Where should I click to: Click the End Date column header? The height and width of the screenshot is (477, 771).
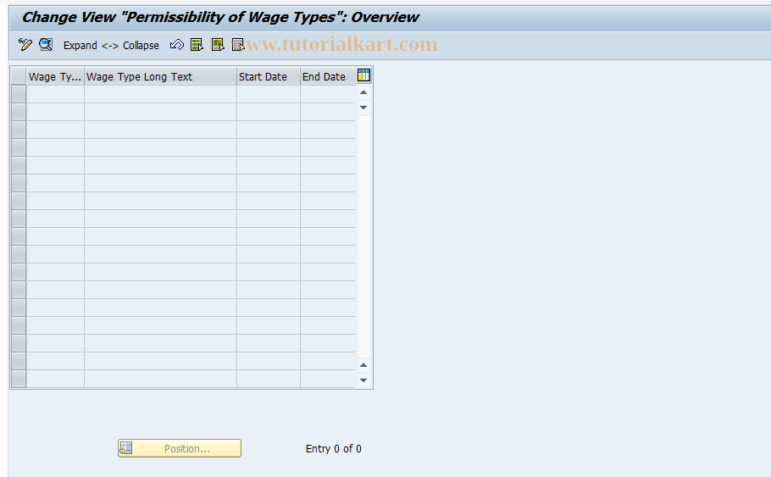[x=328, y=77]
